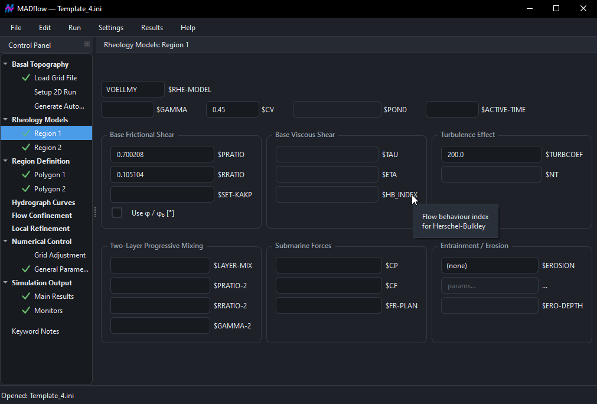Click the $TAU input field
This screenshot has height=404, width=597.
click(327, 154)
